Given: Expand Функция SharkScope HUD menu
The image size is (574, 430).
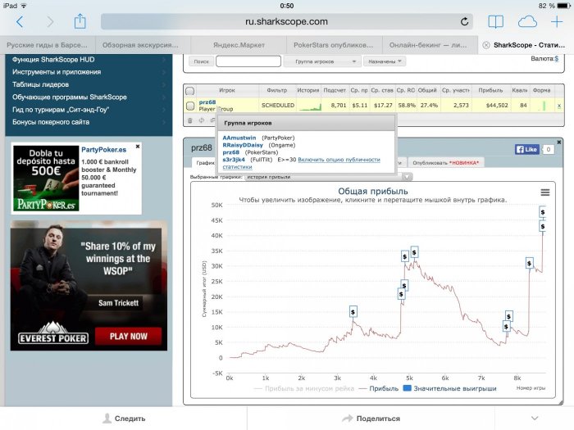Looking at the screenshot, I should (x=89, y=60).
